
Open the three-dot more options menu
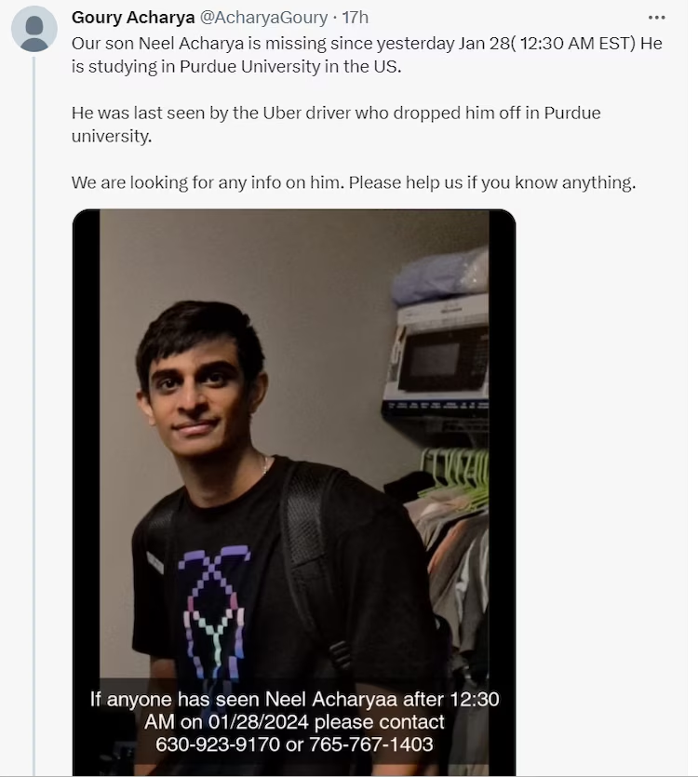coord(656,18)
